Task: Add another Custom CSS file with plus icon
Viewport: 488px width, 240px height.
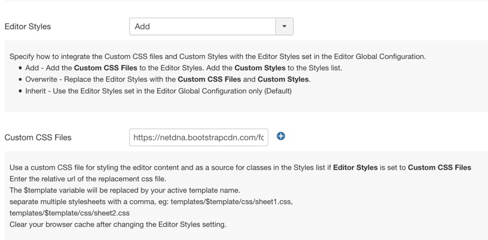Action: coord(281,136)
